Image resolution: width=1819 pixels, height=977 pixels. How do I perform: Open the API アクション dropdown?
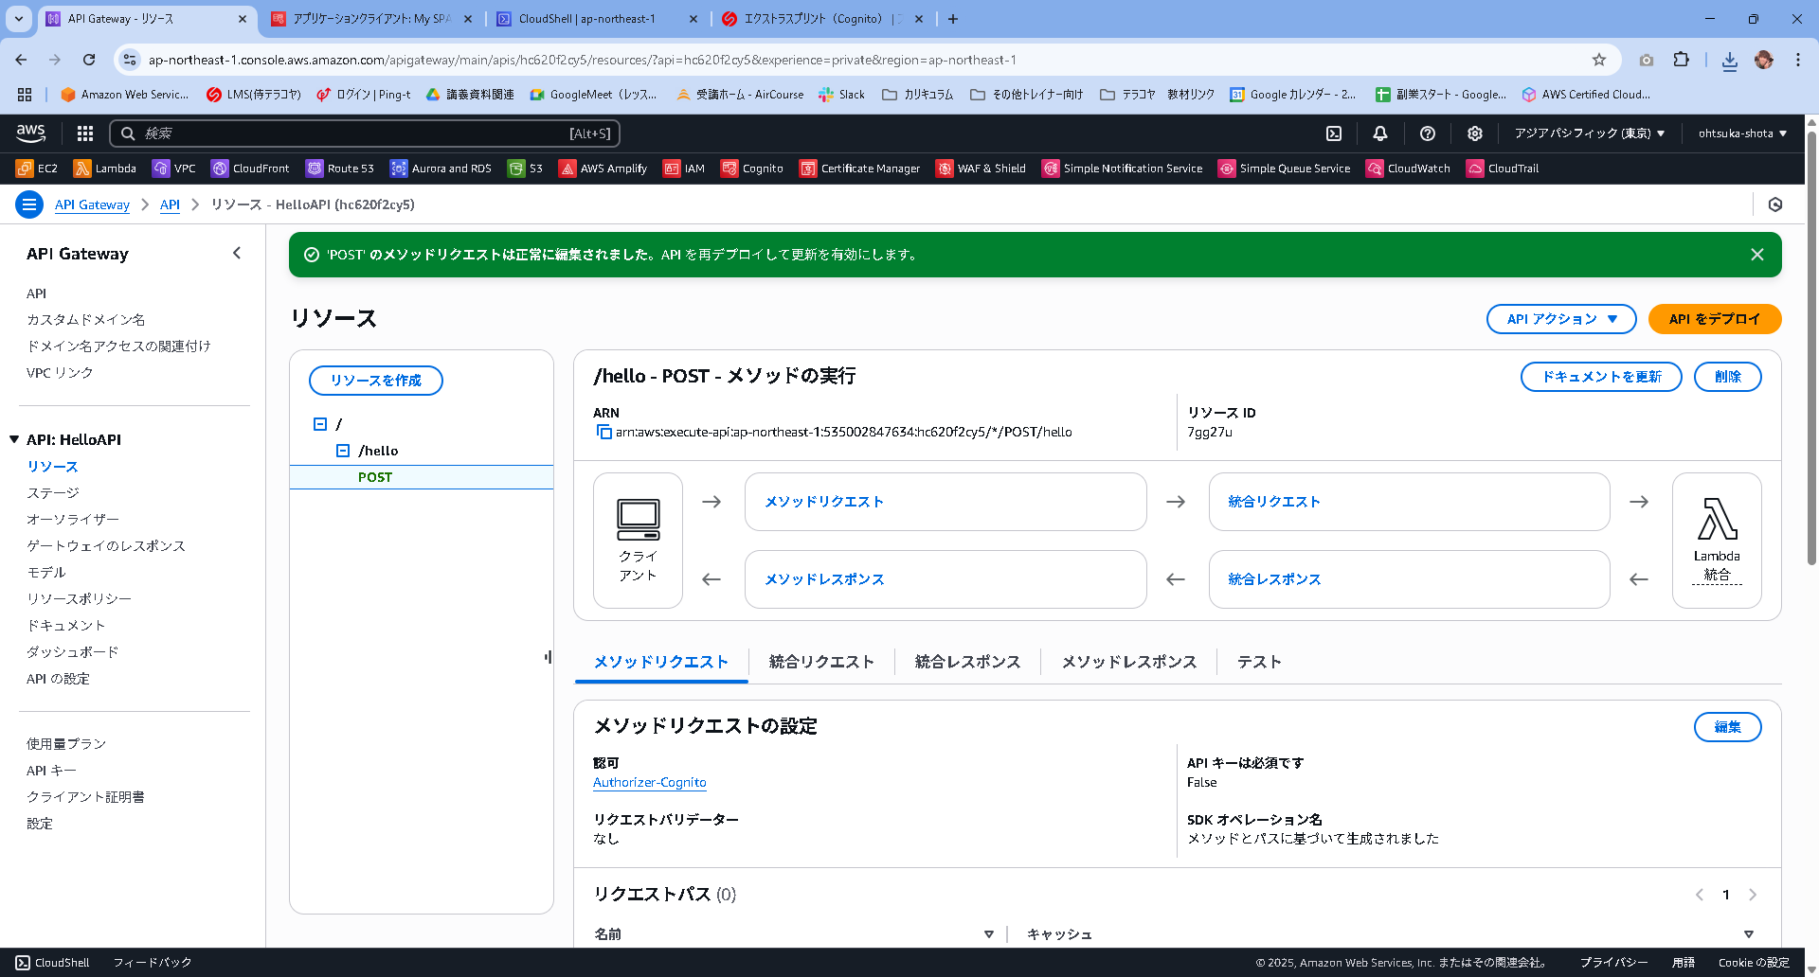tap(1560, 319)
